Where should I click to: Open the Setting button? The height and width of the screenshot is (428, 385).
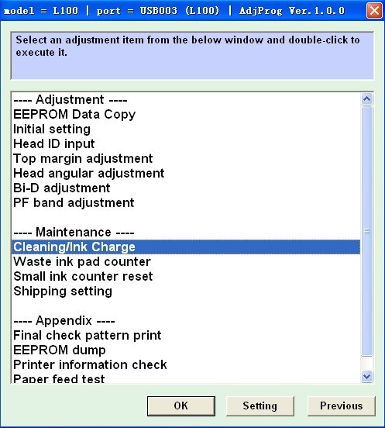click(x=260, y=406)
